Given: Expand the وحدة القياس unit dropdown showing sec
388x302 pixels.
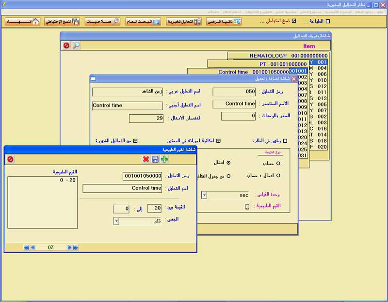Looking at the screenshot, I should [204, 195].
